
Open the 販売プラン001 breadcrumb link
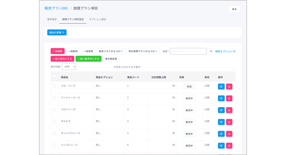56,8
